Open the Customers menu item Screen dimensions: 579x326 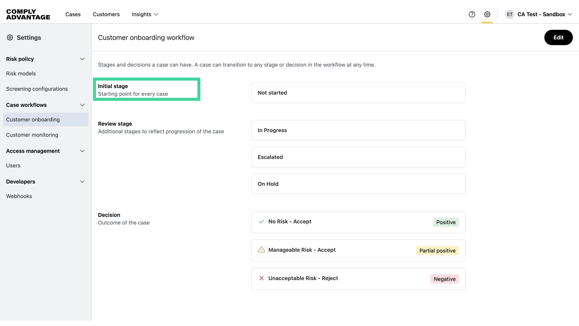pos(106,14)
